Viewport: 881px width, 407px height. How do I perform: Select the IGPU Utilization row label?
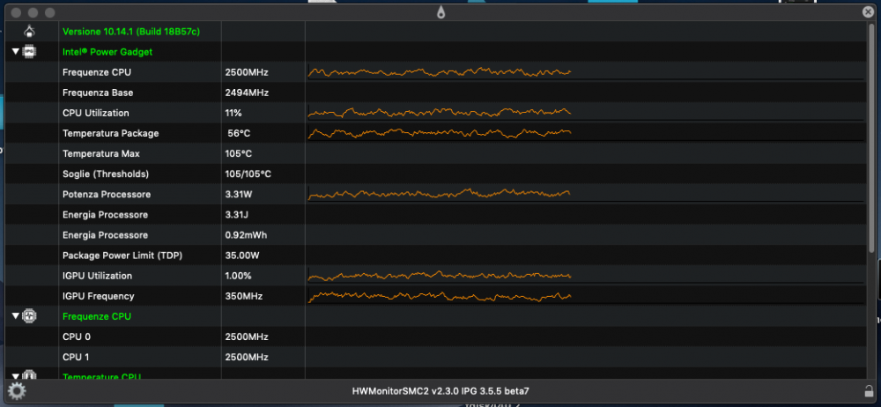pos(97,276)
